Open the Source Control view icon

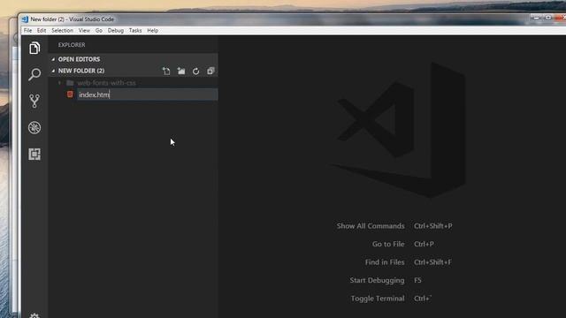(x=34, y=101)
